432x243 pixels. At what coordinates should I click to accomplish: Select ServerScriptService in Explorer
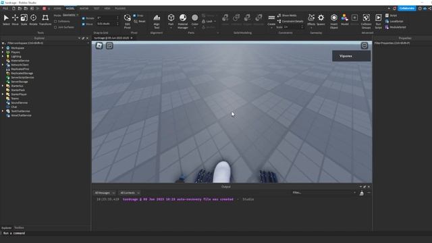tap(22, 78)
